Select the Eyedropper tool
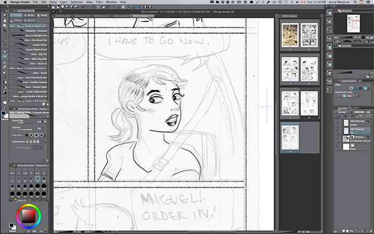 (x=4, y=46)
